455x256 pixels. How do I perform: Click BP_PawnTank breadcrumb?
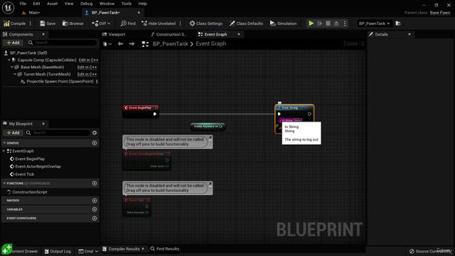tap(171, 44)
